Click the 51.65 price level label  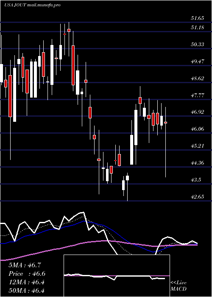(x=197, y=18)
